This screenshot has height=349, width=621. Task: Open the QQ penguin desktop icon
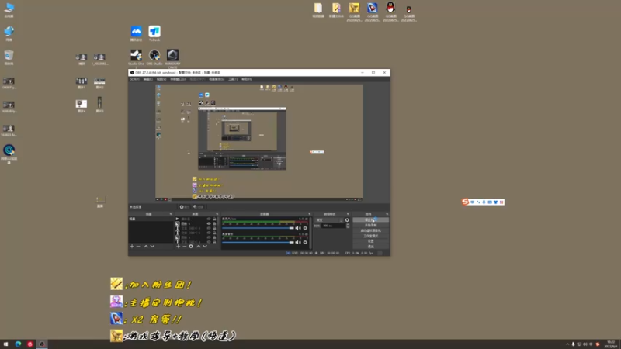(x=390, y=12)
